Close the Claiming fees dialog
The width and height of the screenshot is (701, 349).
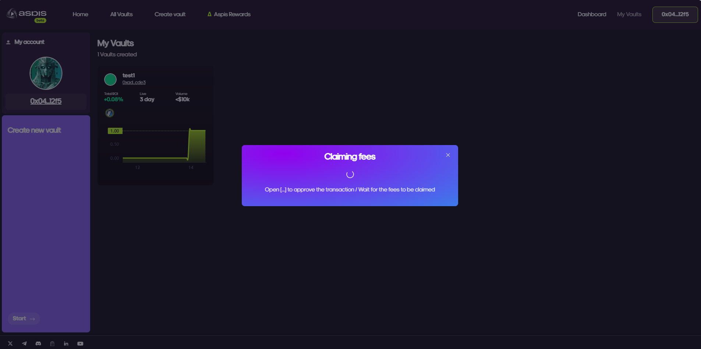pos(448,155)
